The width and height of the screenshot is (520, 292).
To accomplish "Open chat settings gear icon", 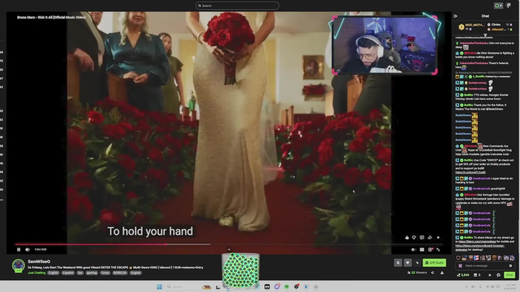I will coord(490,275).
